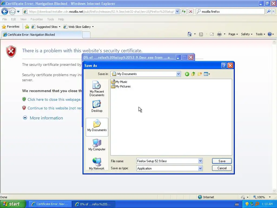277x208 pixels.
Task: Click Up One Level folder icon
Action: [193, 74]
